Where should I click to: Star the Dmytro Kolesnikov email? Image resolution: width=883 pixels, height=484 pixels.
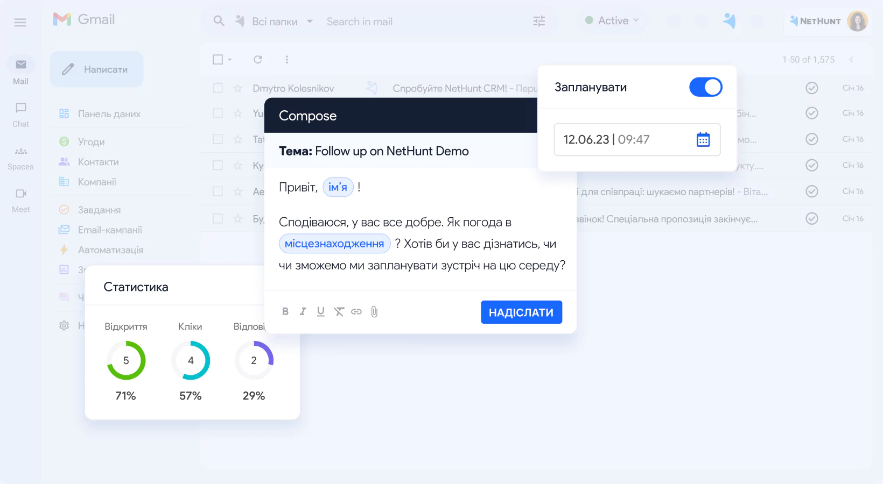click(x=238, y=88)
